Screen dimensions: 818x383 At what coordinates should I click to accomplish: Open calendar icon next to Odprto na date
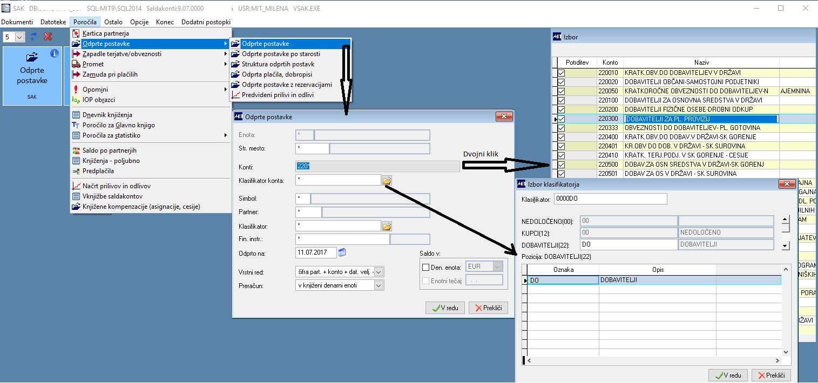(x=342, y=252)
